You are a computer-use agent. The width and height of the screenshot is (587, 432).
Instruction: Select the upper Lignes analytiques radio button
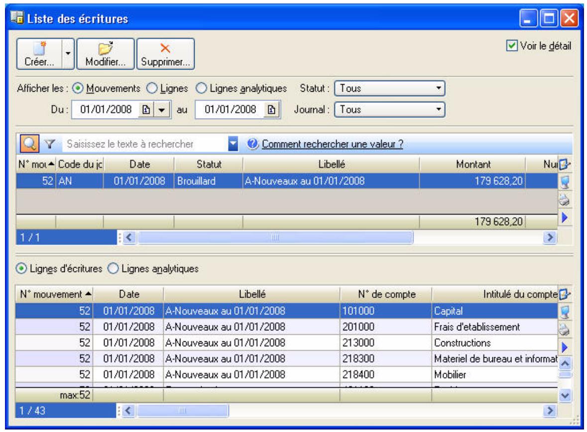[201, 88]
